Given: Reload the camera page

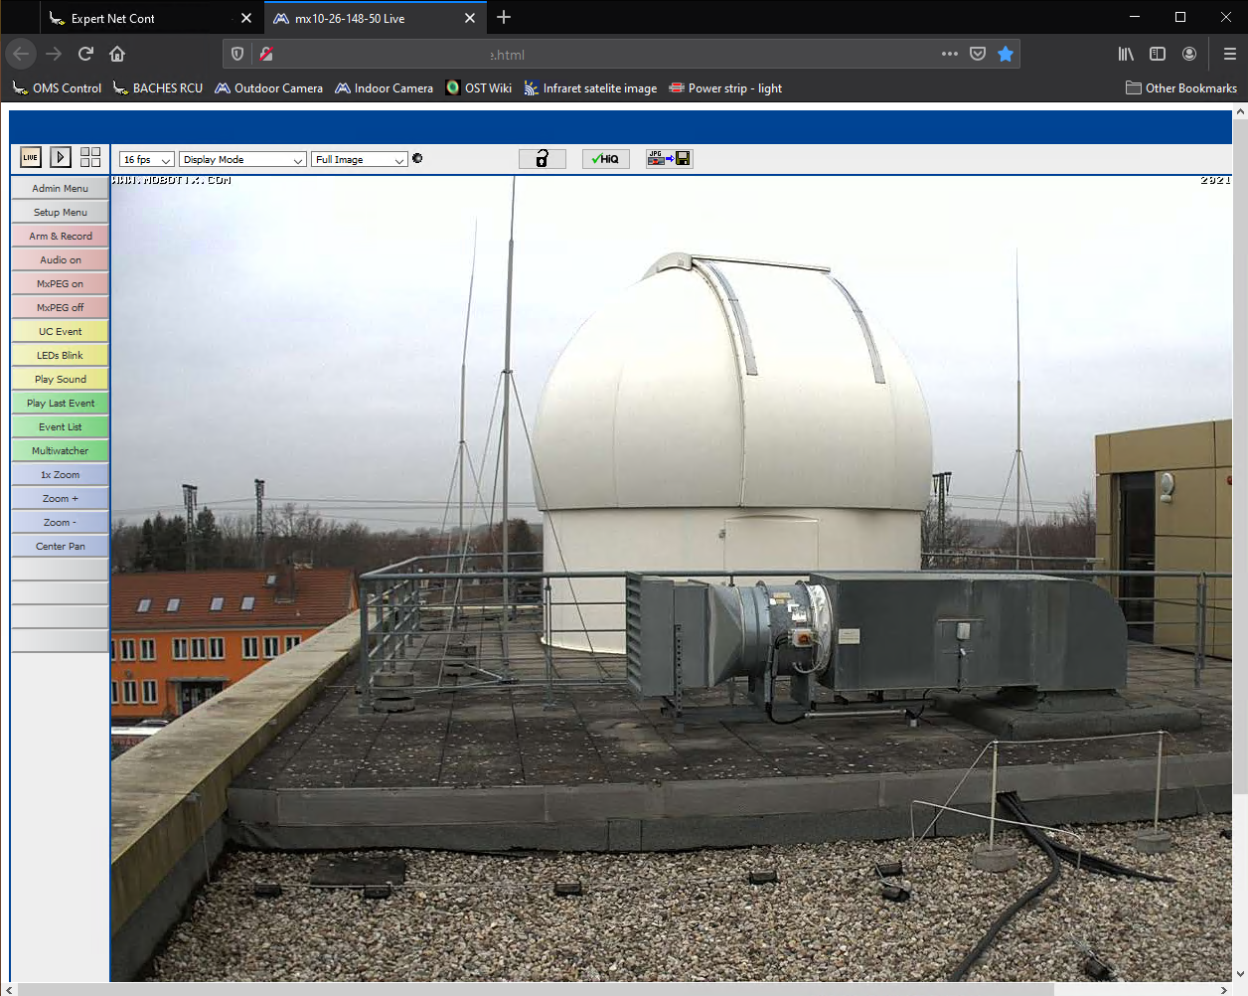Looking at the screenshot, I should click(x=85, y=54).
